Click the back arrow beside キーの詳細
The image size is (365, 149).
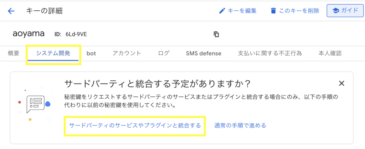pos(11,11)
